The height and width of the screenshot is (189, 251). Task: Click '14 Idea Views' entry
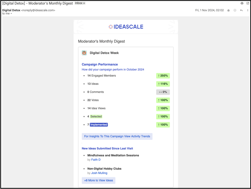[96, 108]
